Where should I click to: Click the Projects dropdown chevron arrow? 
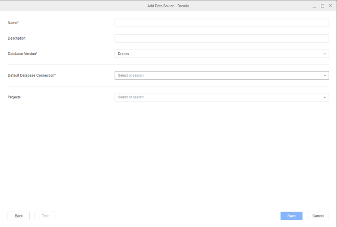325,97
